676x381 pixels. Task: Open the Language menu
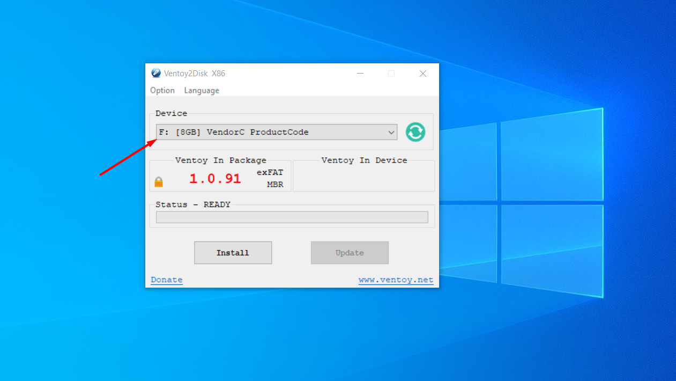[202, 90]
